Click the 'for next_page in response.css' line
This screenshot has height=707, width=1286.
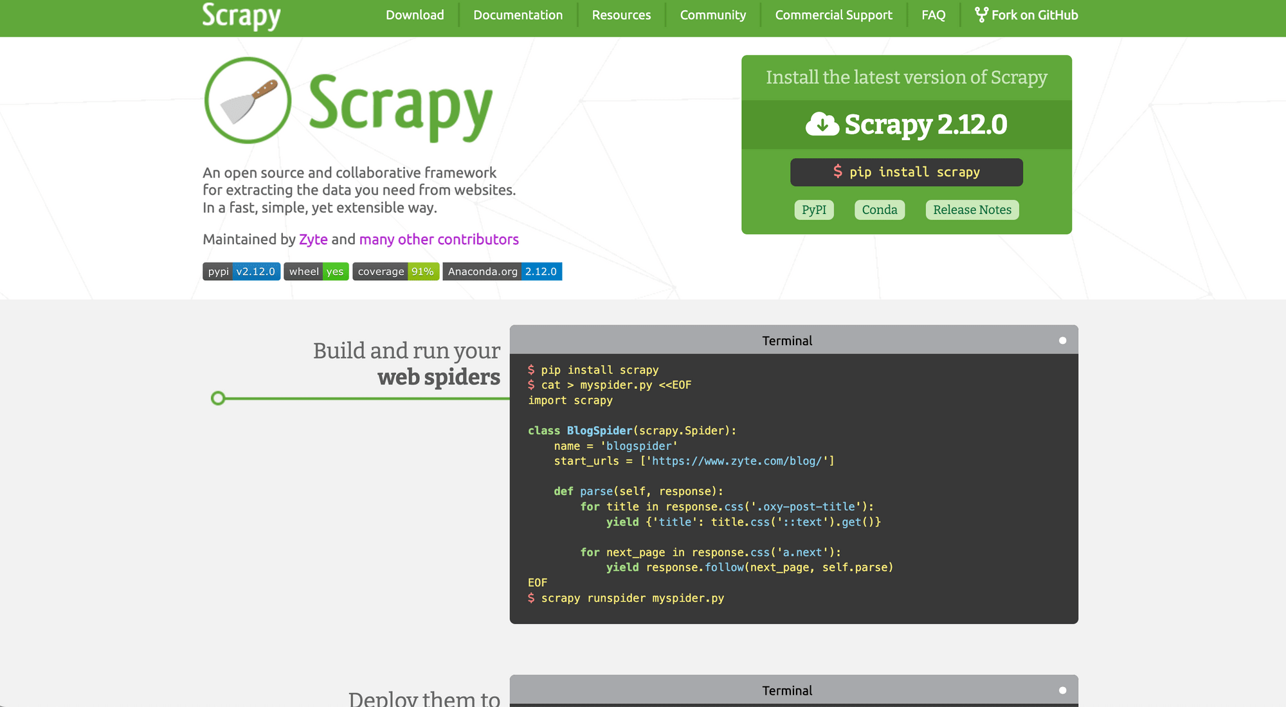coord(711,552)
